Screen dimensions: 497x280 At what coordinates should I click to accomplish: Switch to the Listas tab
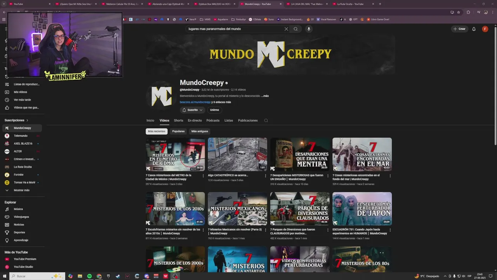229,121
